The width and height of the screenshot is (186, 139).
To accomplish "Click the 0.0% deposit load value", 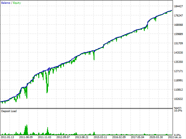I will (x=177, y=135).
